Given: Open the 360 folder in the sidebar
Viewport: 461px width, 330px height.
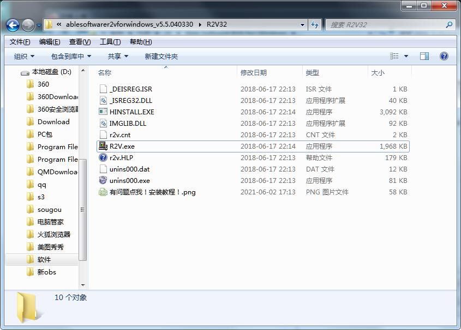Looking at the screenshot, I should 38,84.
